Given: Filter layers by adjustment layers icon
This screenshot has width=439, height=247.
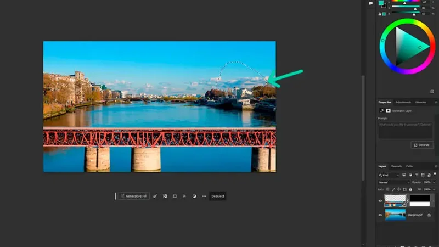Looking at the screenshot, I should point(410,175).
